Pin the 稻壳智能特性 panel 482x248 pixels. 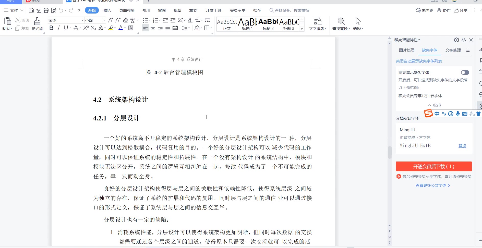(464, 40)
